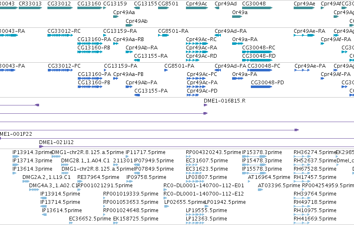The height and width of the screenshot is (225, 354).
Task: Select protein CG30048-PC
Action: 260,70
